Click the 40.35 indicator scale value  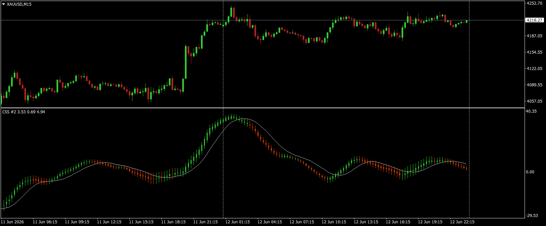(531, 111)
